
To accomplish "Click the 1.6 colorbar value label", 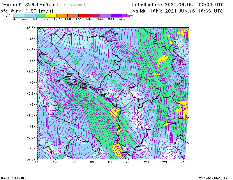I will pos(13,19).
